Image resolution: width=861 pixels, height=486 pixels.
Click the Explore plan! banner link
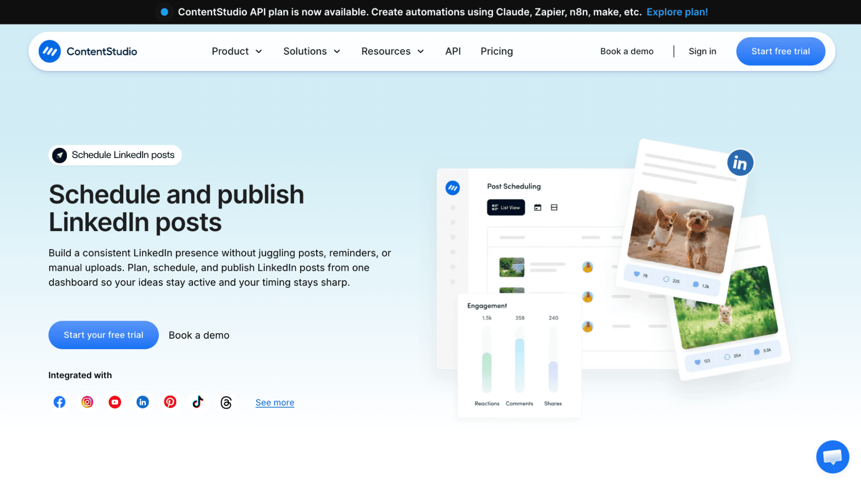click(x=677, y=12)
